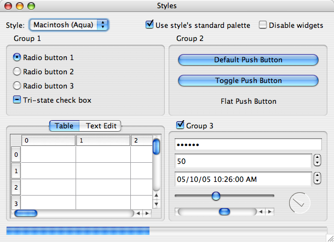This screenshot has width=334, height=242.
Task: Click the table's horizontal scrollbar right arrow
Action: tap(146, 213)
